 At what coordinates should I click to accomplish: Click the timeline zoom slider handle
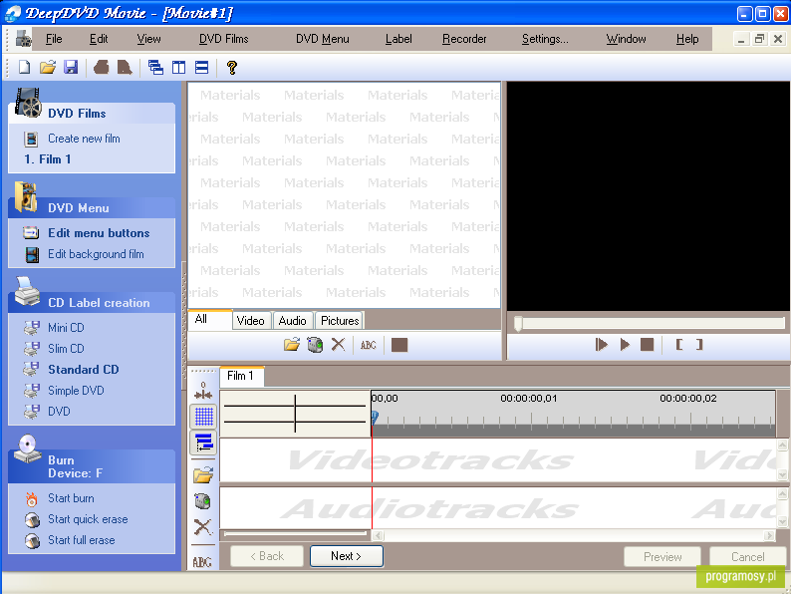click(295, 414)
